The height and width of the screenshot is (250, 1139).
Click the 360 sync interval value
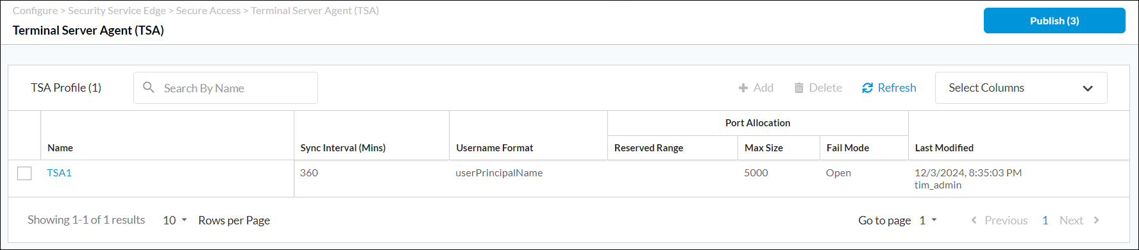pos(309,172)
